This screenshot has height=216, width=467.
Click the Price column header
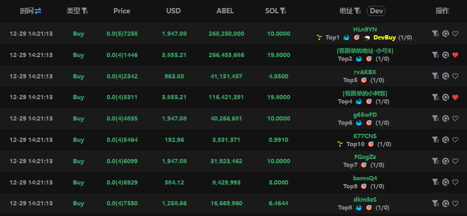(x=122, y=11)
